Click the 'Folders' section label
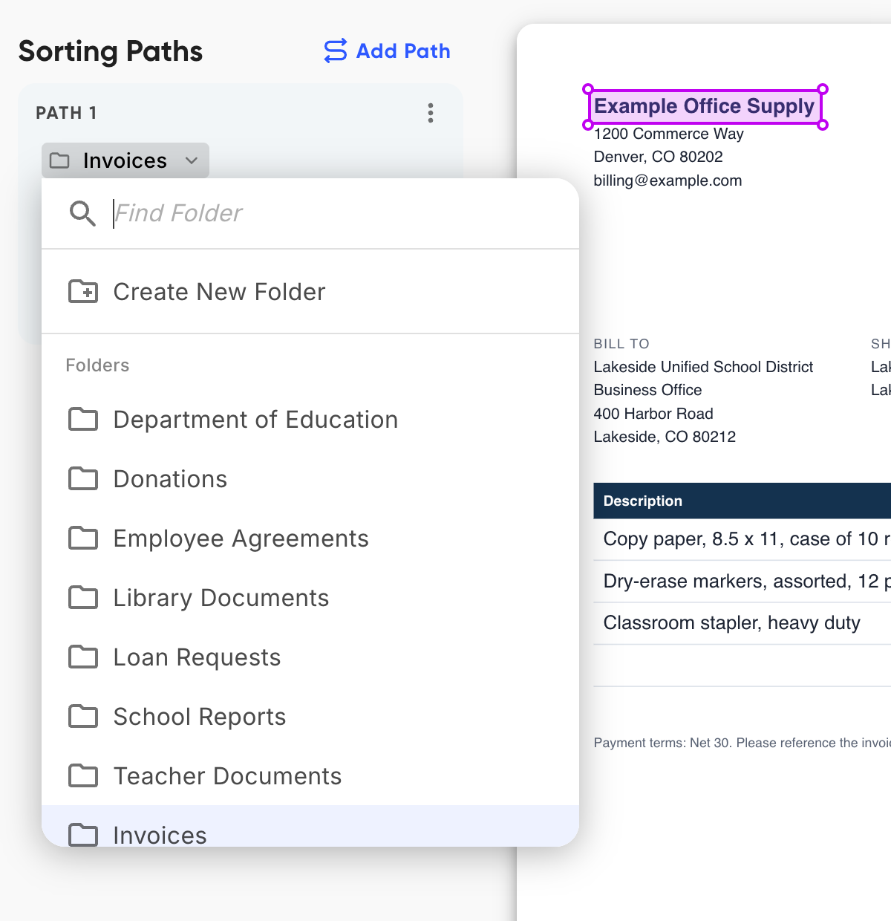This screenshot has height=921, width=891. pyautogui.click(x=97, y=365)
